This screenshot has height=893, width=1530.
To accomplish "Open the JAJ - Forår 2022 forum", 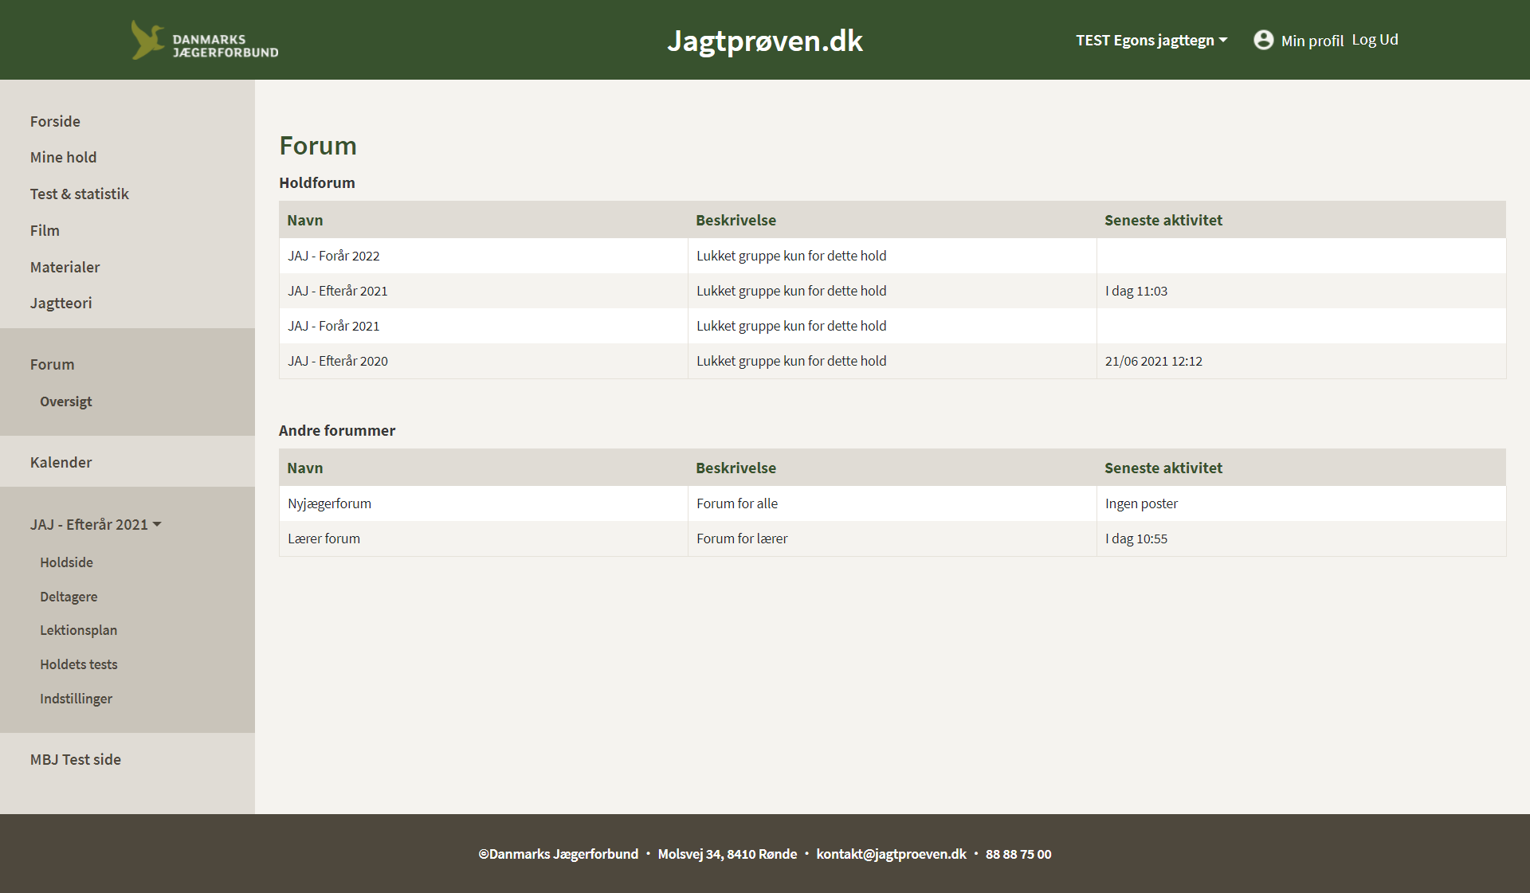I will click(333, 256).
